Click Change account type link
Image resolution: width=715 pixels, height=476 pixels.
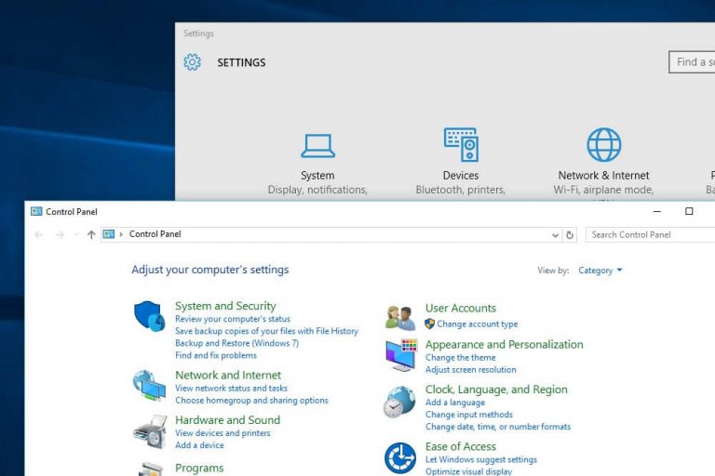[478, 324]
